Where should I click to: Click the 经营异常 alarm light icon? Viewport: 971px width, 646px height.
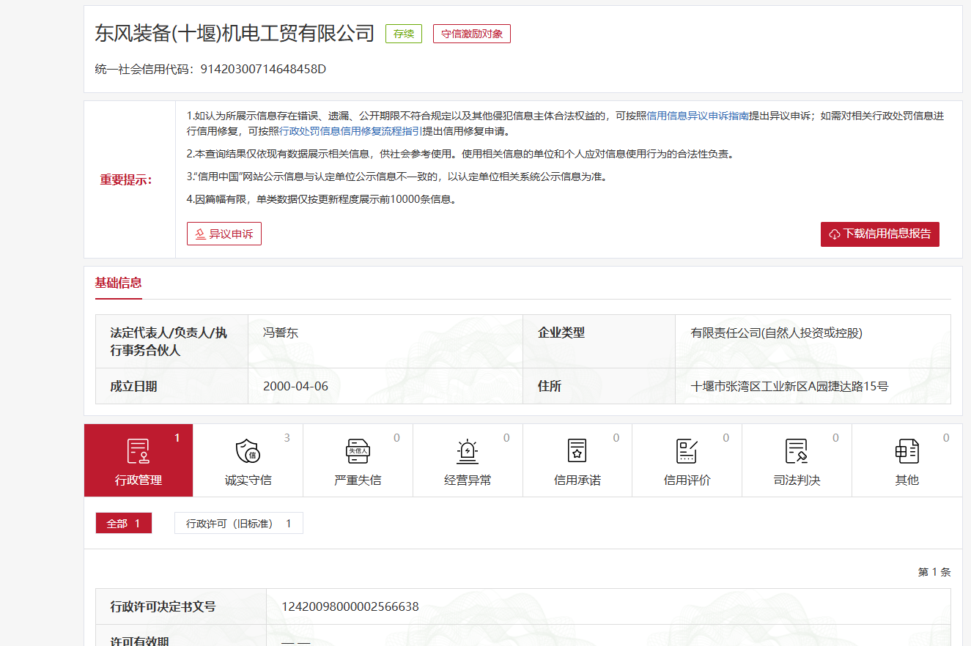(468, 451)
